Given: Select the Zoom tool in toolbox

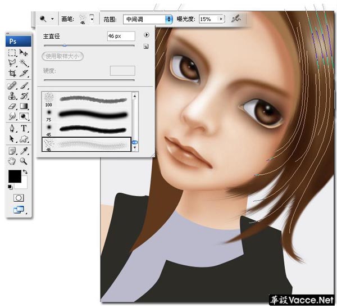Looking at the screenshot, I should [x=24, y=161].
